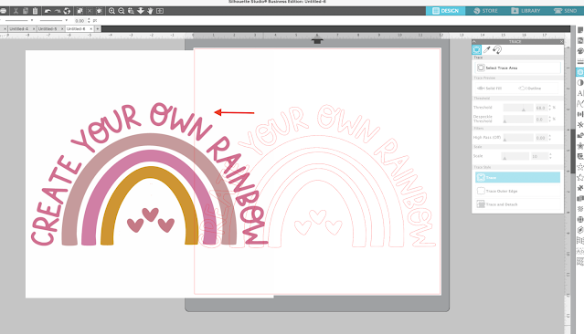Open the Page Setup panel at sidebar top

click(580, 30)
